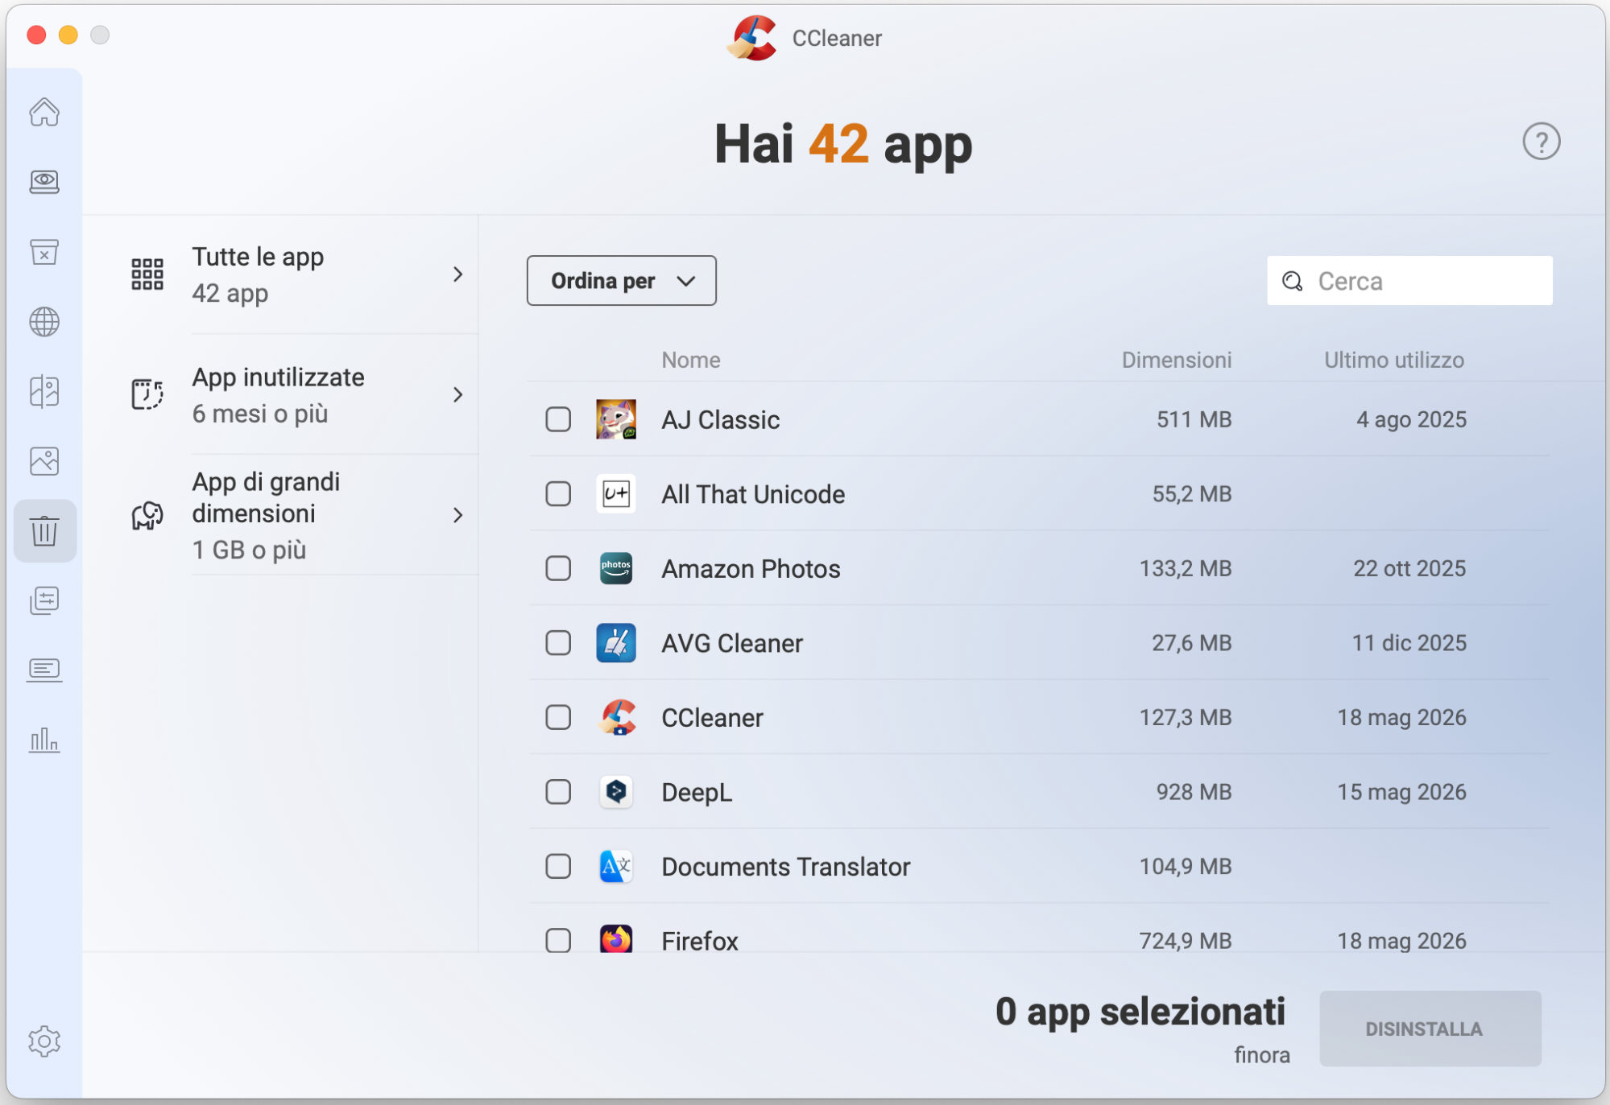The width and height of the screenshot is (1610, 1105).
Task: Expand Tutte le app chevron
Action: pos(457,274)
